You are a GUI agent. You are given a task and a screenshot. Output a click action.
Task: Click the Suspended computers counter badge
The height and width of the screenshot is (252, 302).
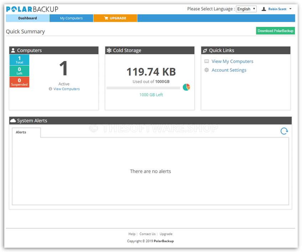click(x=19, y=82)
